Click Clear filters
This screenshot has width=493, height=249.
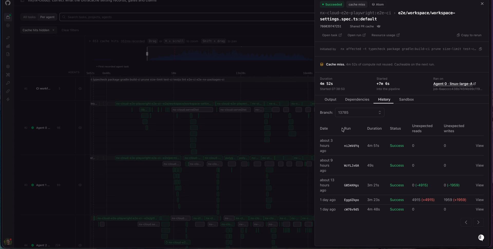(70, 30)
